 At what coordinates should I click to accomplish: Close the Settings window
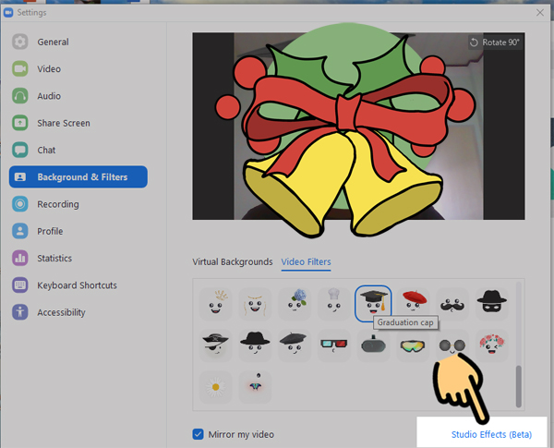[x=539, y=12]
